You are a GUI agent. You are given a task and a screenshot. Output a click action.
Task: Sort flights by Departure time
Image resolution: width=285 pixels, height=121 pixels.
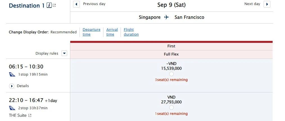coord(91,32)
